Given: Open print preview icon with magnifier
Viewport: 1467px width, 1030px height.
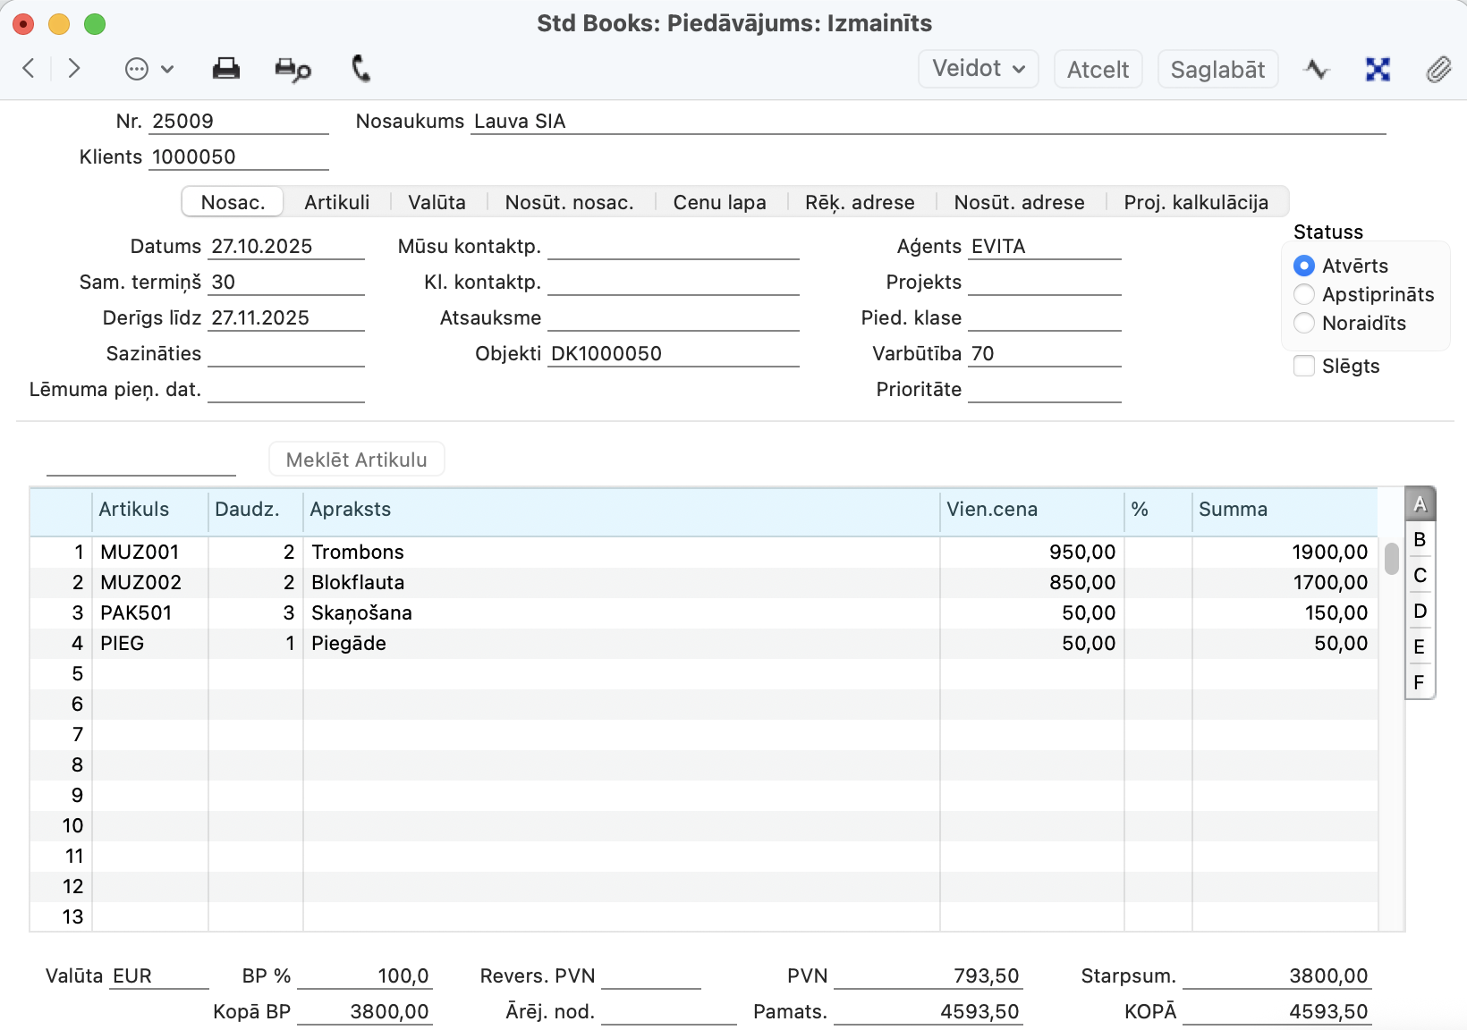Looking at the screenshot, I should [x=293, y=69].
